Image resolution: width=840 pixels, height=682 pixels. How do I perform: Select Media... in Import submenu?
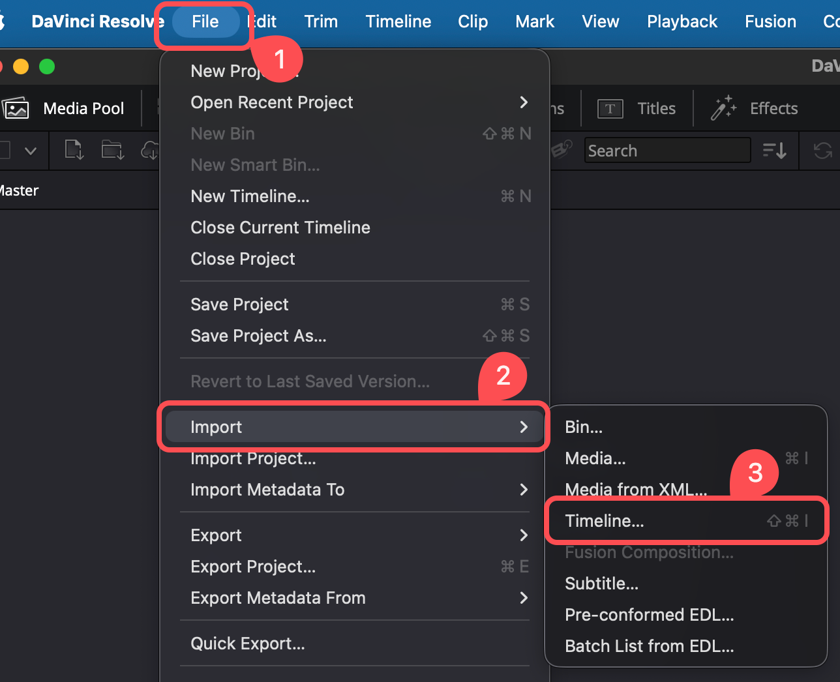686,458
